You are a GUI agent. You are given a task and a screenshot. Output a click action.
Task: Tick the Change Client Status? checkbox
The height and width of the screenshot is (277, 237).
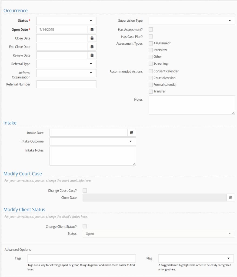tap(85, 226)
